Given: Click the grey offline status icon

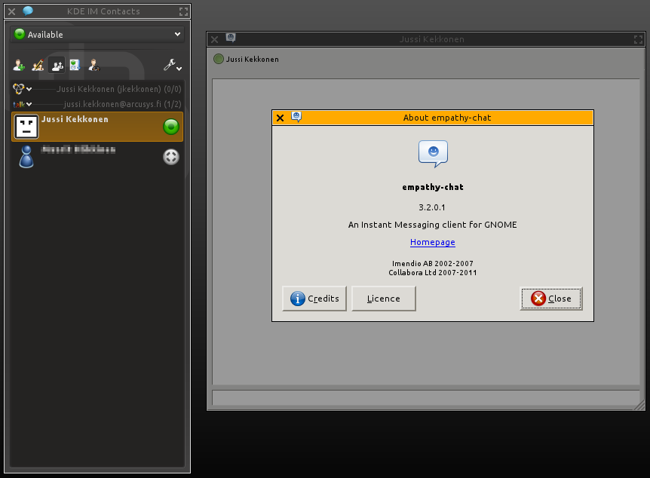Looking at the screenshot, I should click(170, 157).
